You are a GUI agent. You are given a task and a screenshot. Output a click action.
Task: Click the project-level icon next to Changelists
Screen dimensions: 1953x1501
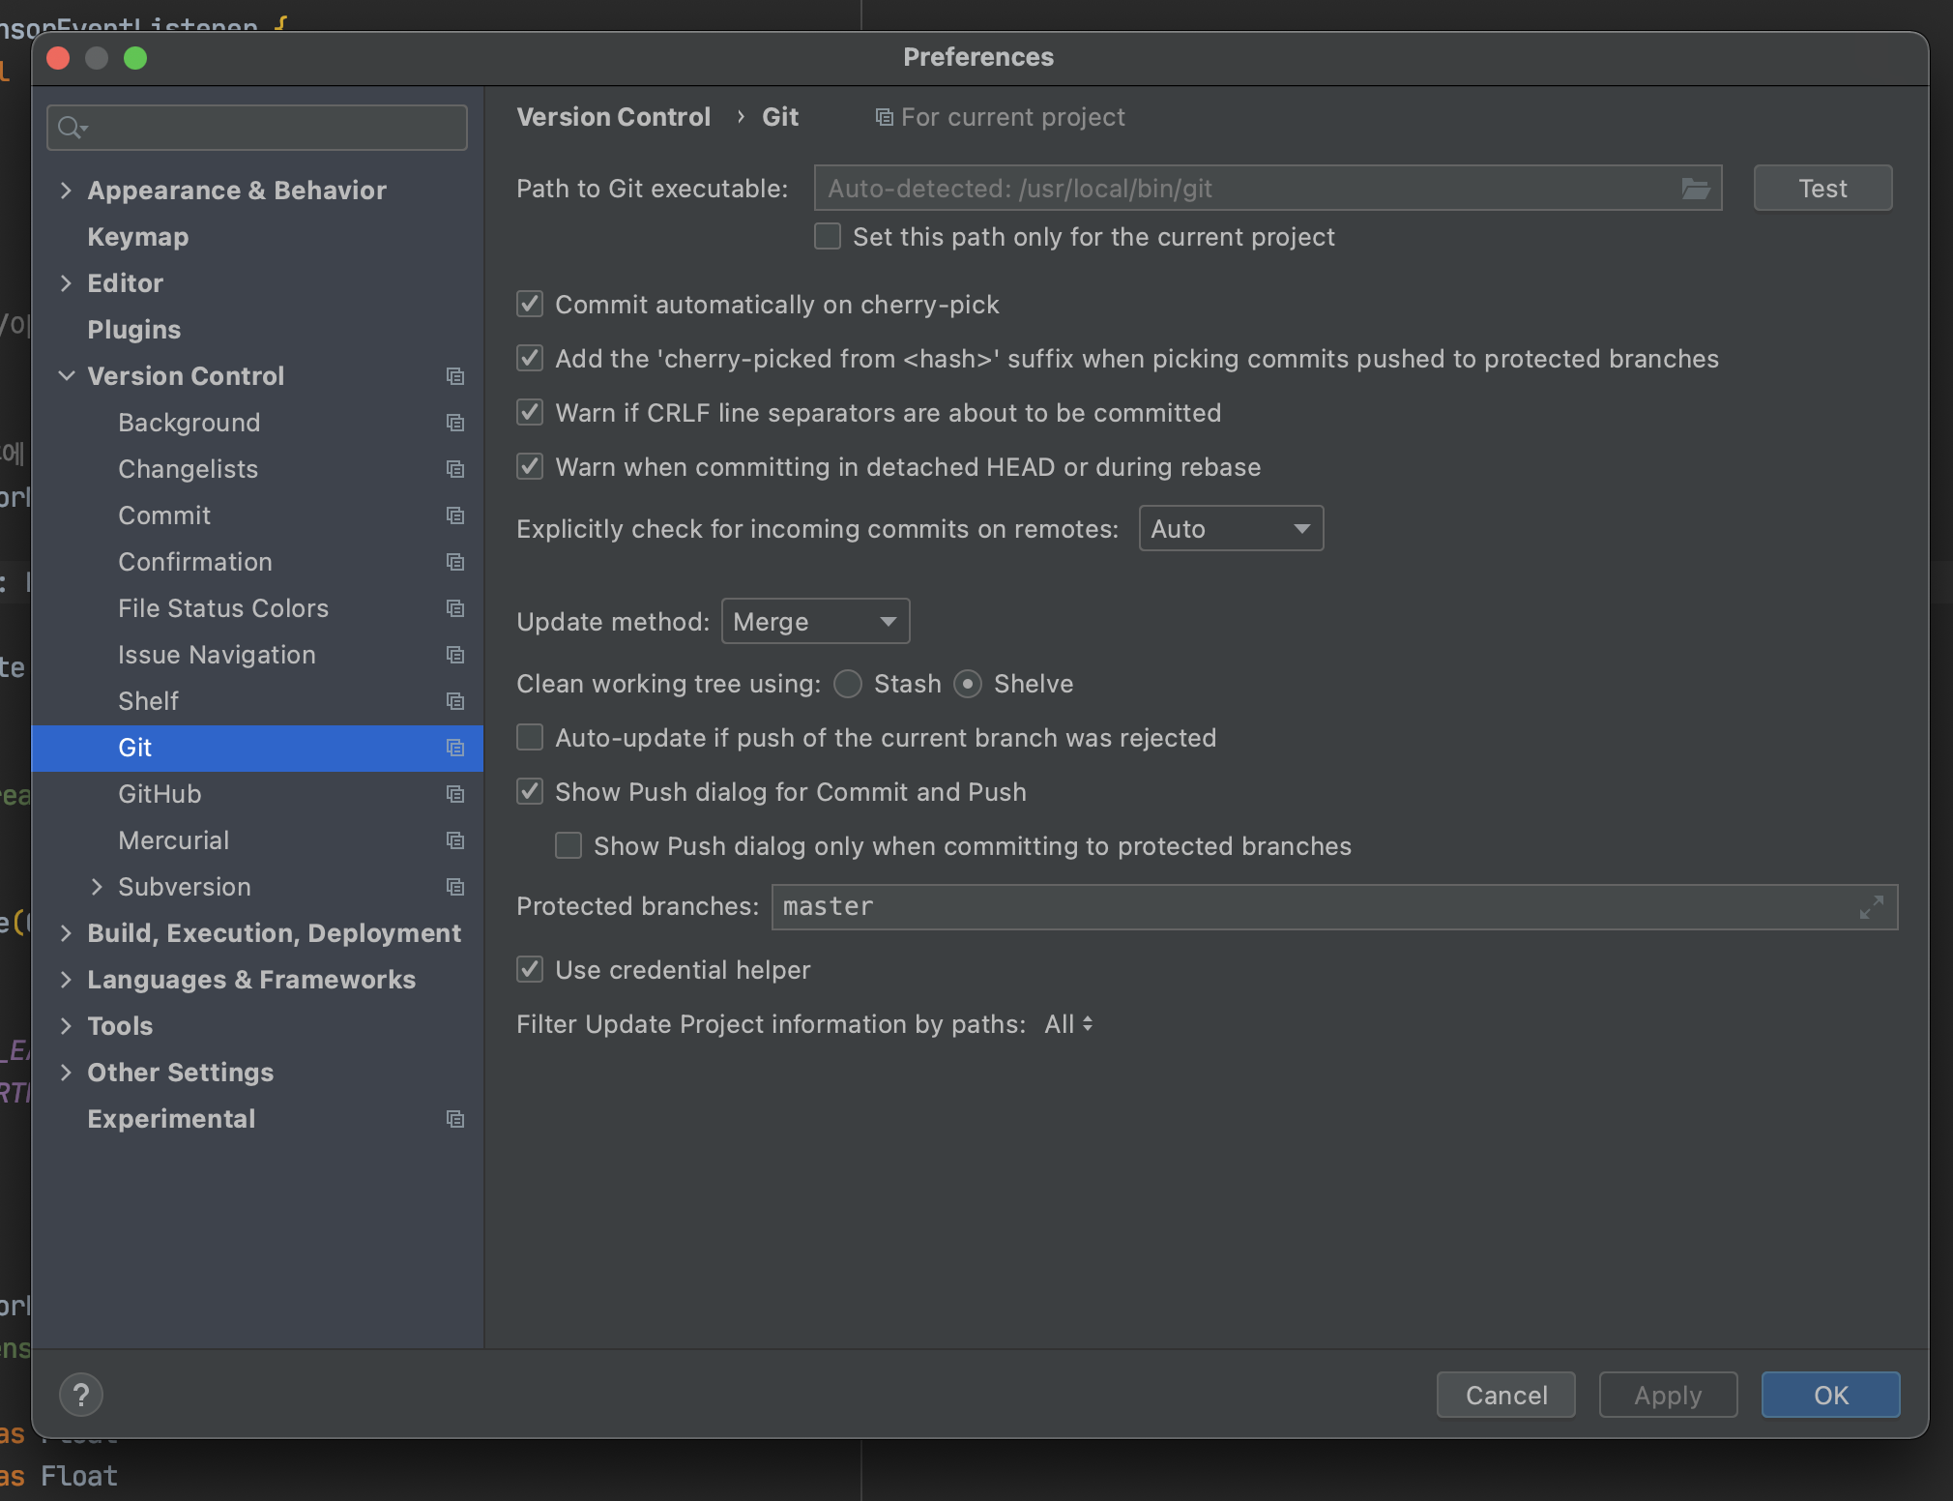pyautogui.click(x=455, y=469)
